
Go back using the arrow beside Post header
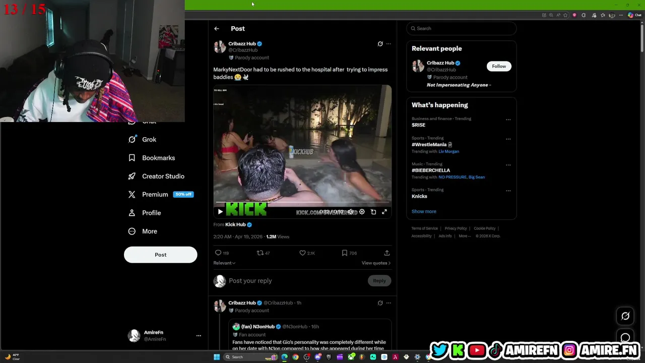216,29
